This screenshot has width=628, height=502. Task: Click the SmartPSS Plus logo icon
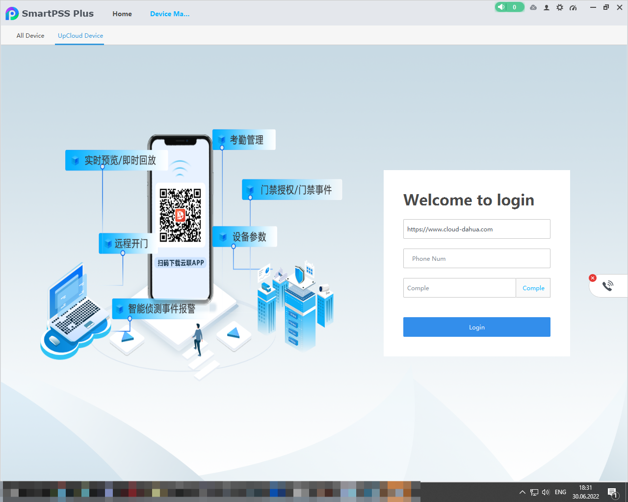(x=12, y=13)
